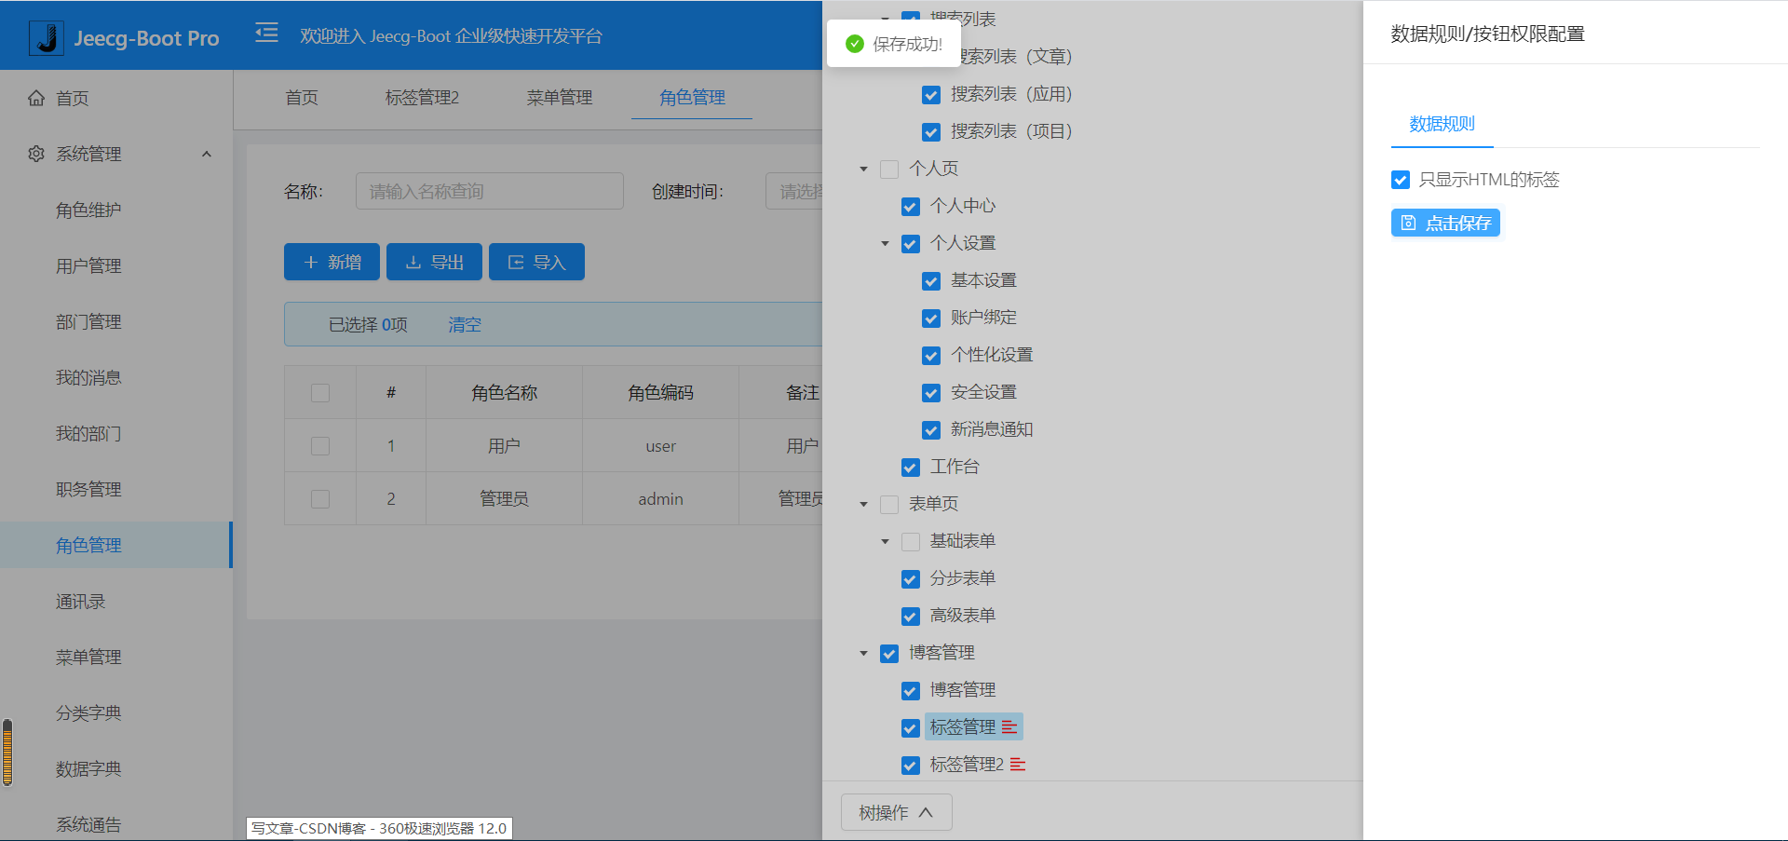Click the sidebar collapse hamburger icon

[x=266, y=33]
